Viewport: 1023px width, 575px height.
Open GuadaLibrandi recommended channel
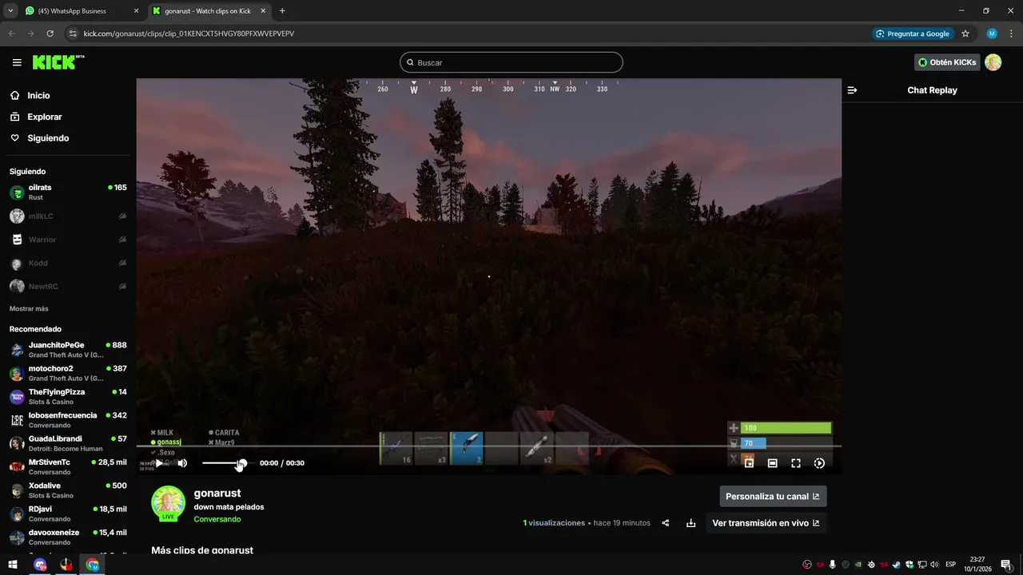pos(68,443)
